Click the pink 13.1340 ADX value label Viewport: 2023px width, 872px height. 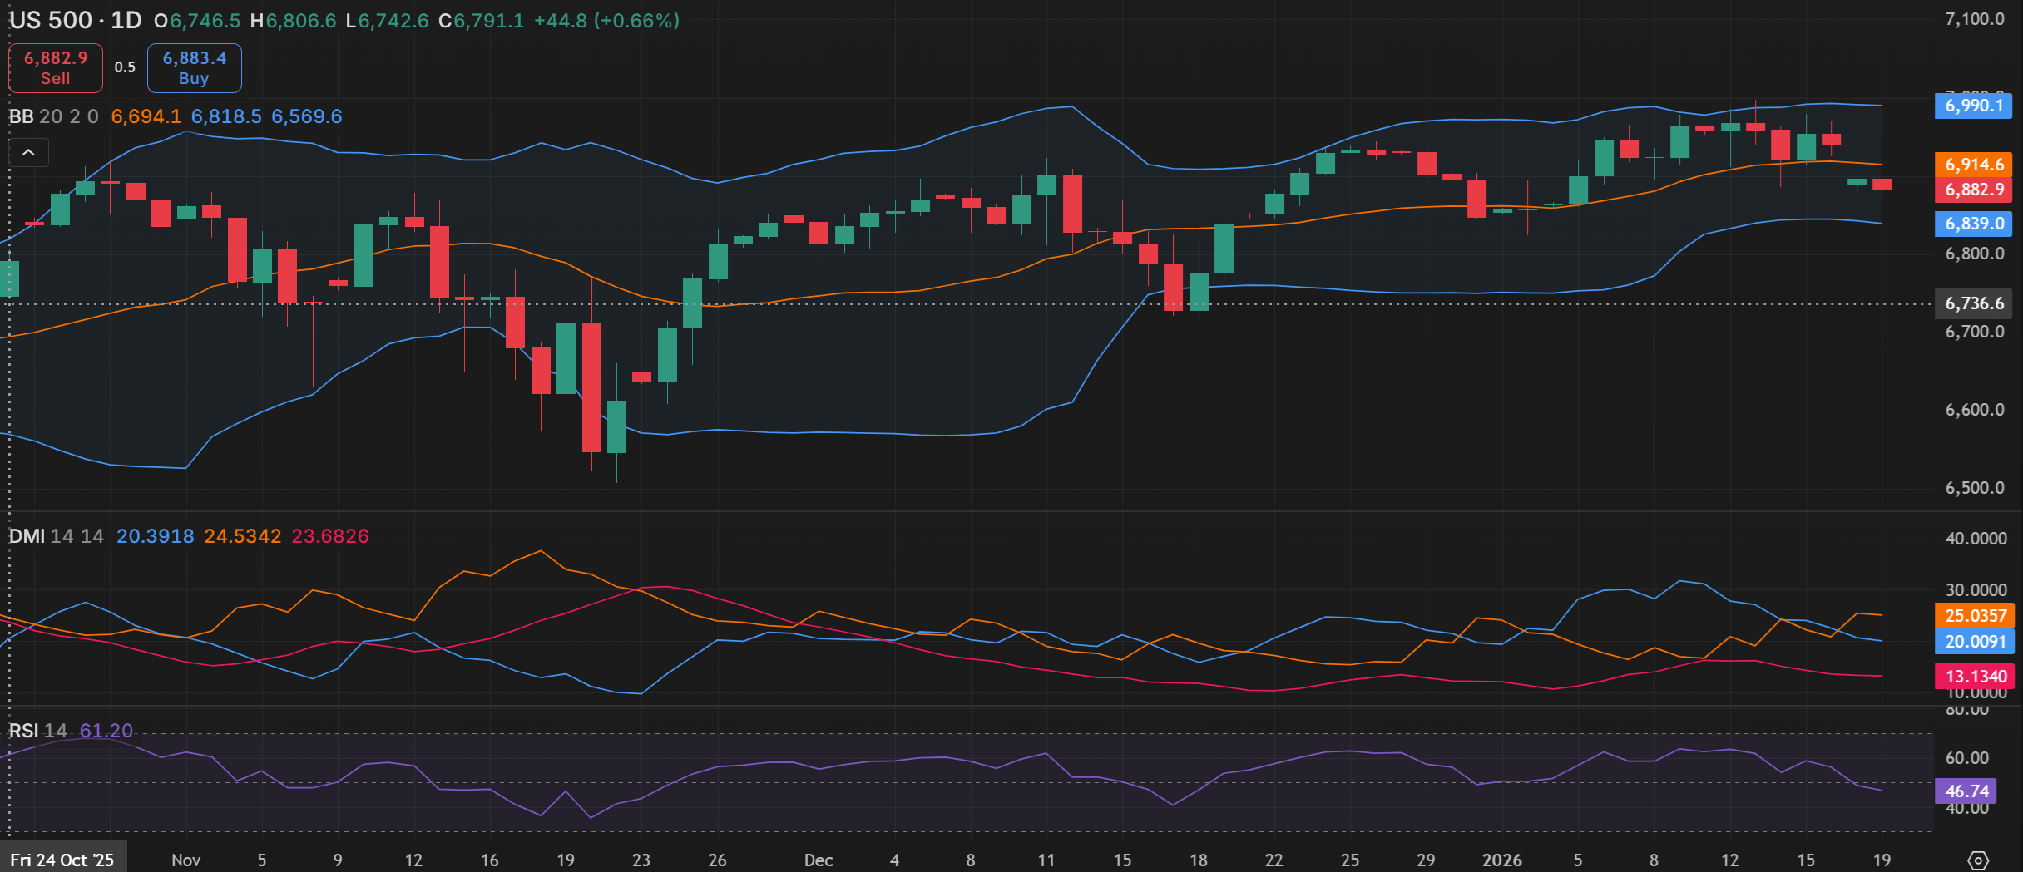click(1975, 677)
